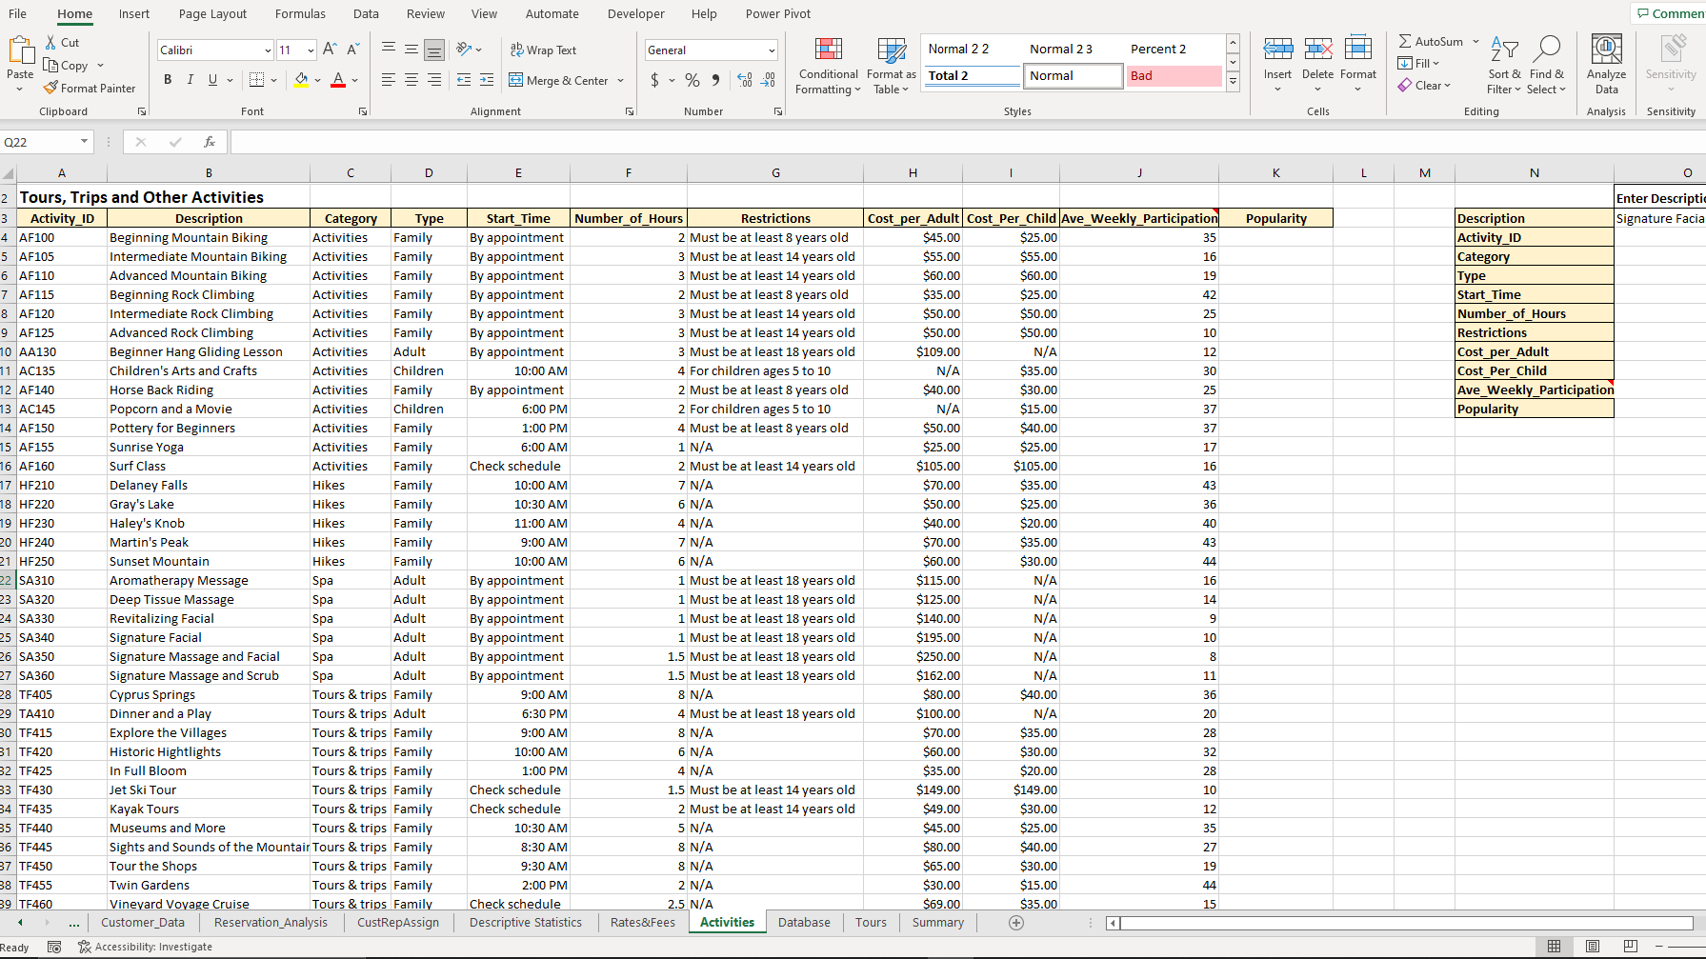
Task: Decrease font size with the smaller A icon
Action: 352,50
